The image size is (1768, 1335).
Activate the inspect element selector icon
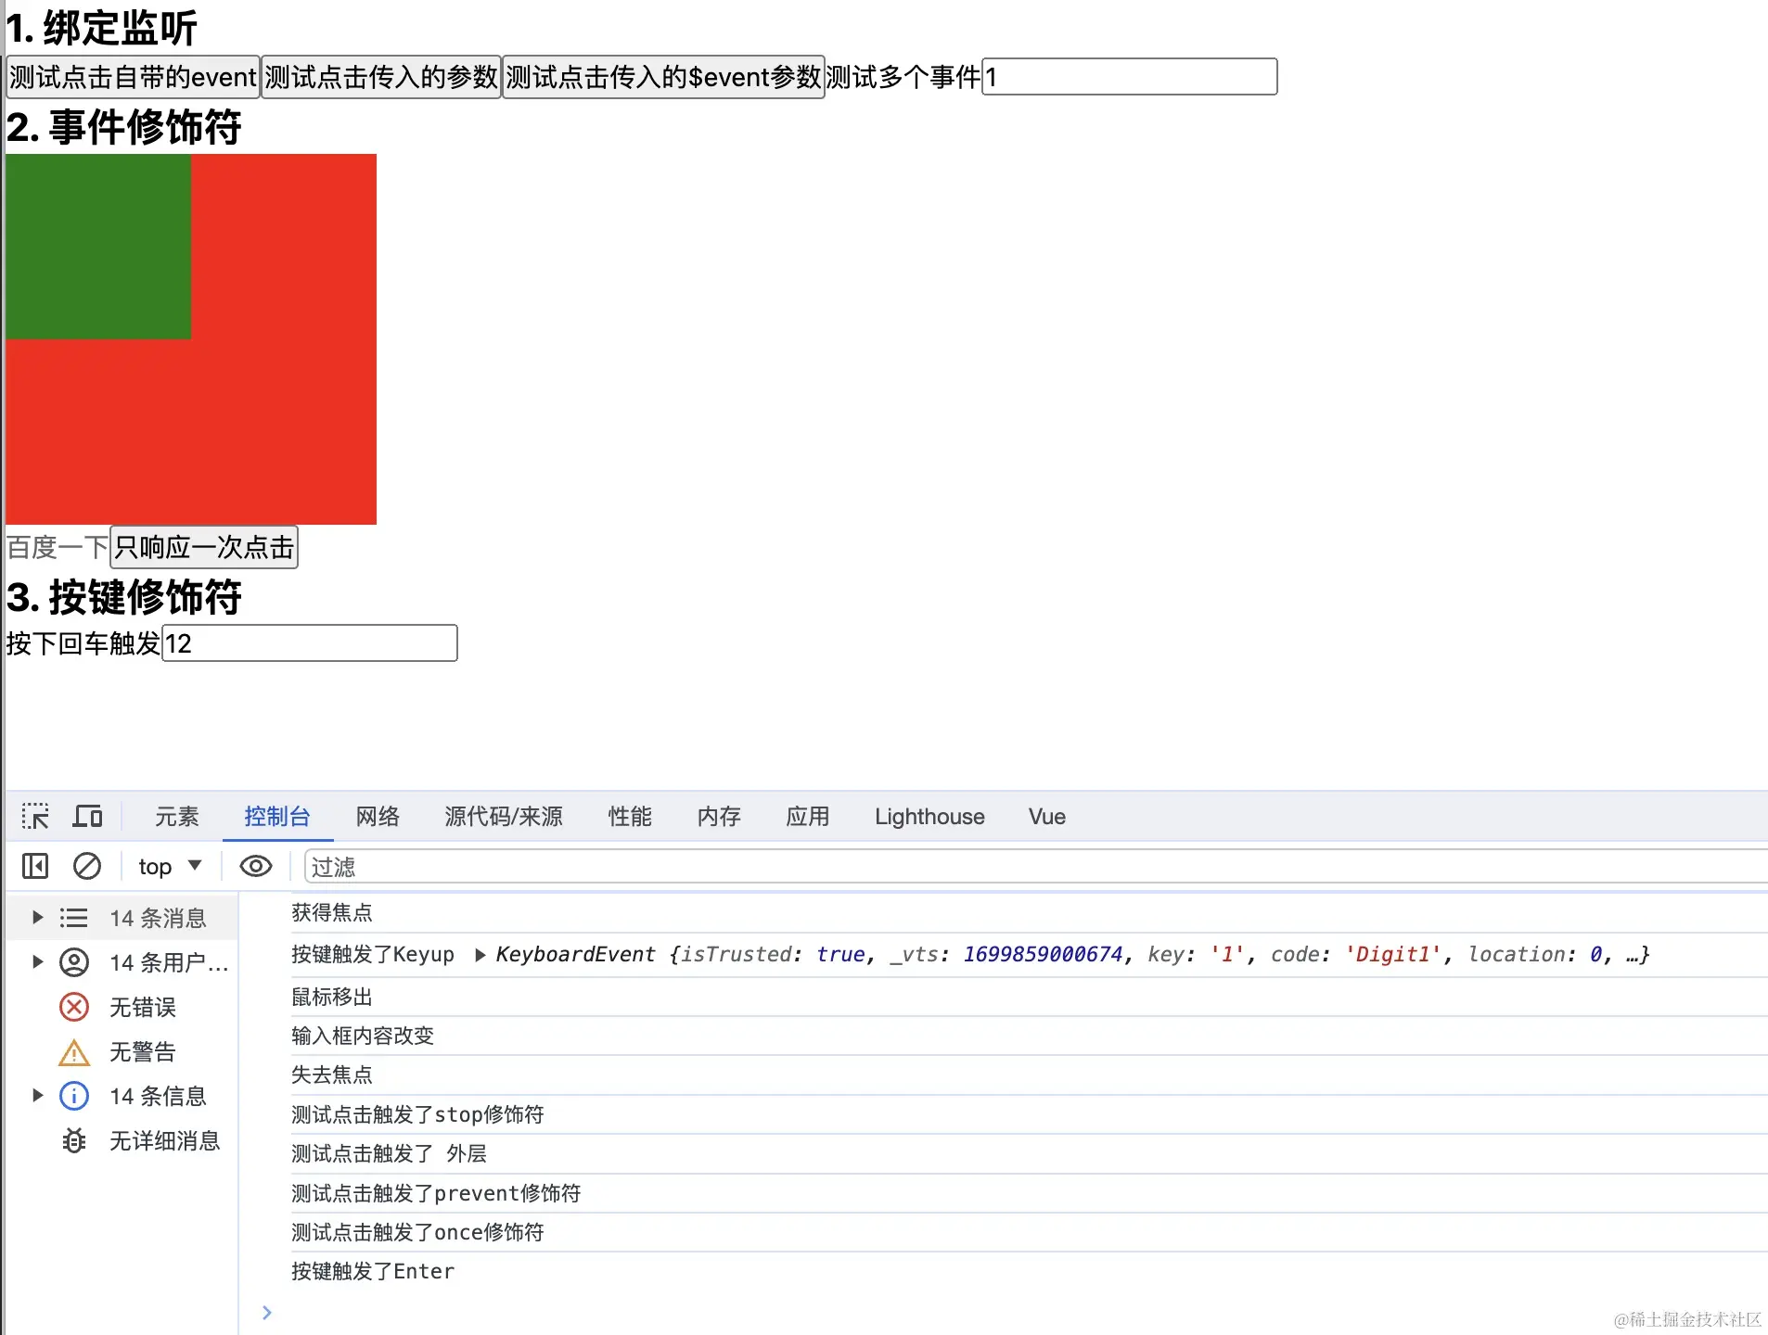pyautogui.click(x=35, y=816)
